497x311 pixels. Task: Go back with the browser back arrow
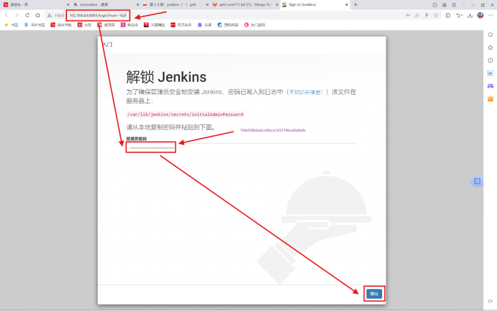point(7,15)
